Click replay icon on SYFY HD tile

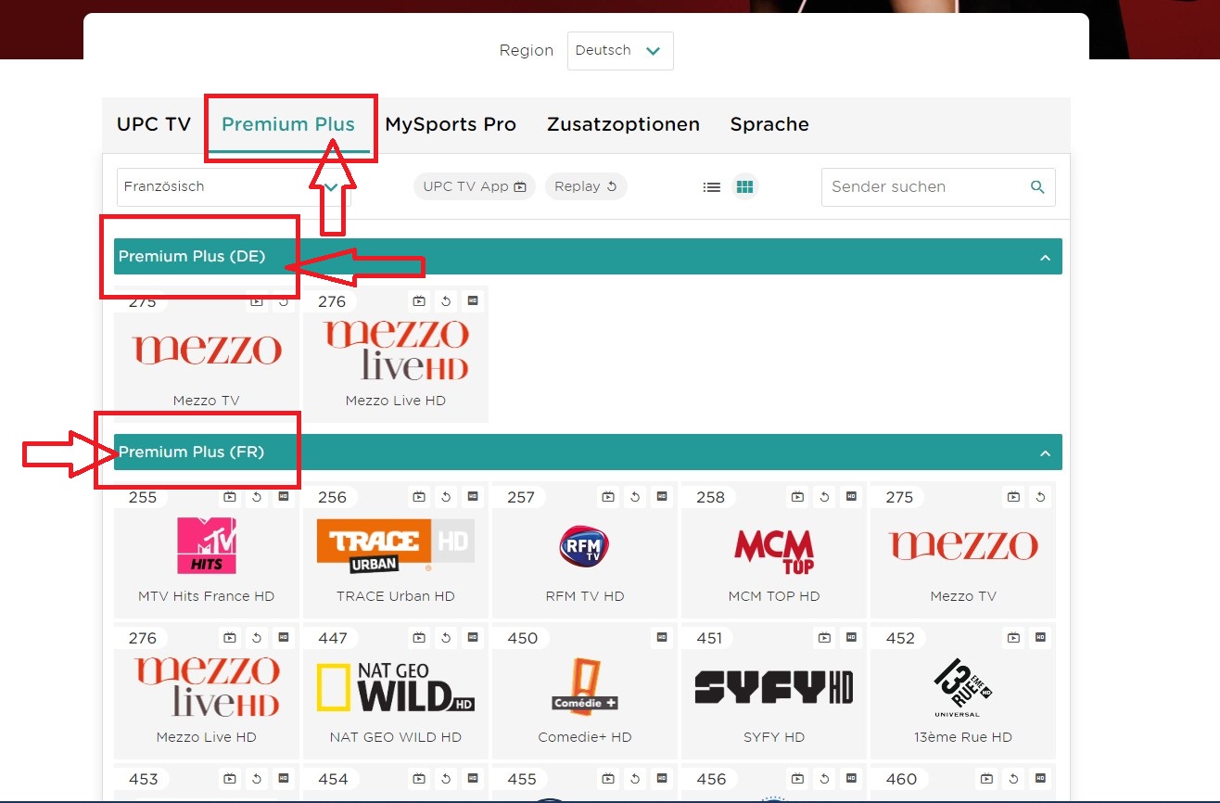tap(824, 638)
